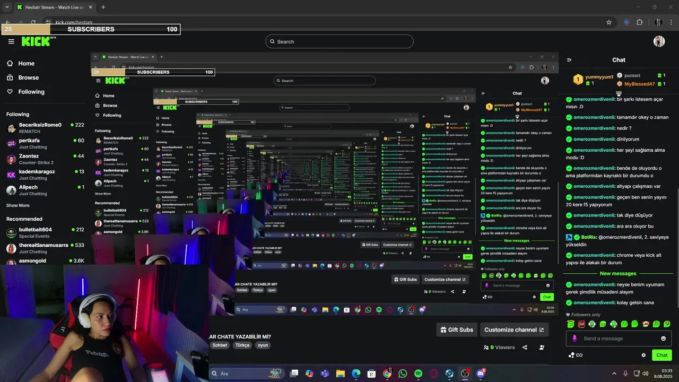Click the share stream icon
Screen dimensions: 679x382
(525, 348)
